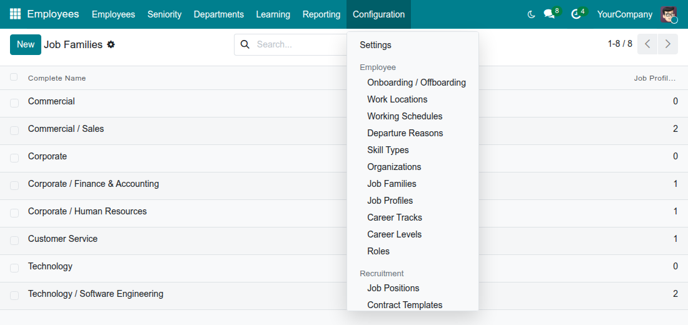This screenshot has width=688, height=325.
Task: Go to the next page arrow
Action: 668,44
